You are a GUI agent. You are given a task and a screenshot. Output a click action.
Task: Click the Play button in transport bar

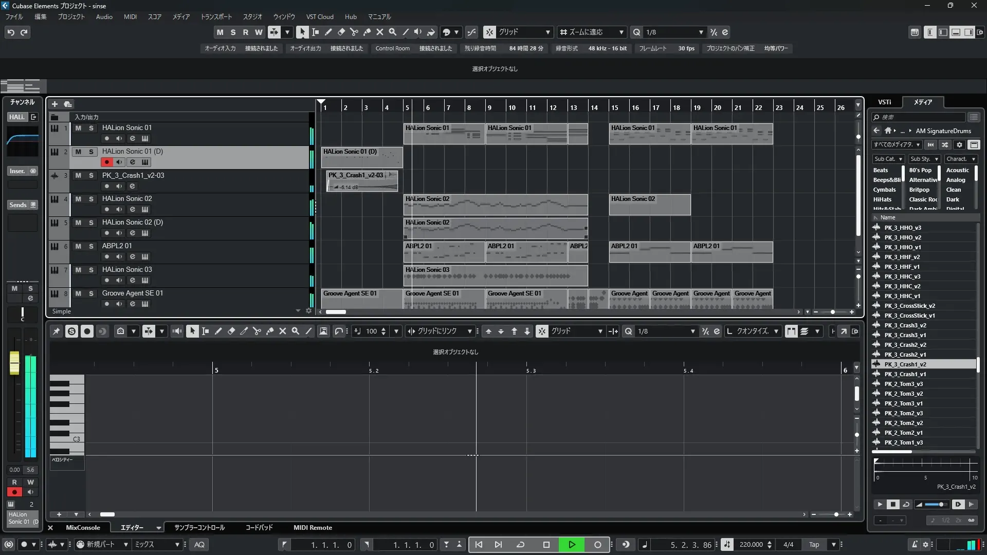point(572,545)
